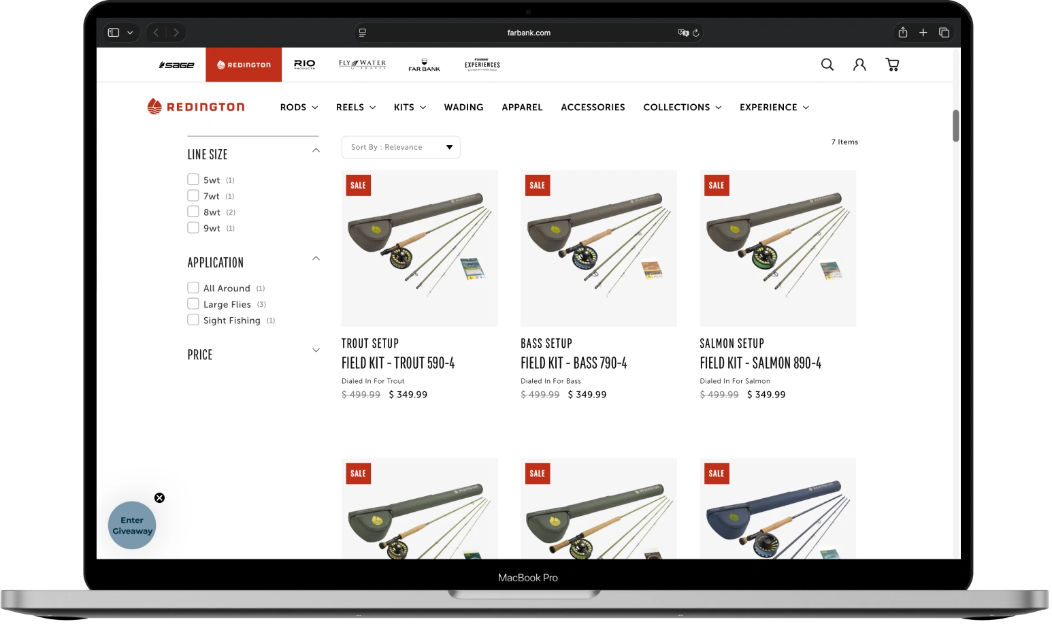Click the Trout Setup product heading

point(370,344)
